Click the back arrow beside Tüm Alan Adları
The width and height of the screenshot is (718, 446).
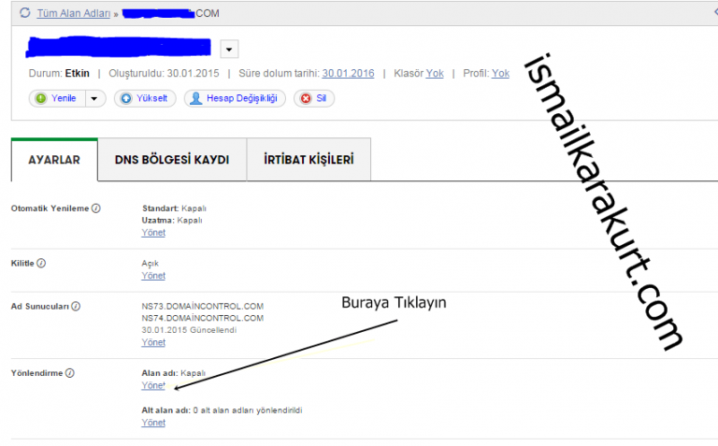[26, 14]
